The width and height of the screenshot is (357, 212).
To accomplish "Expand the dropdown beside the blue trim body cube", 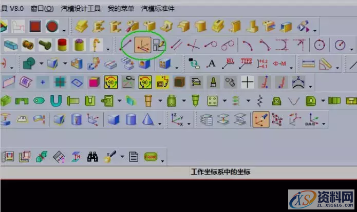I will pyautogui.click(x=65, y=63).
